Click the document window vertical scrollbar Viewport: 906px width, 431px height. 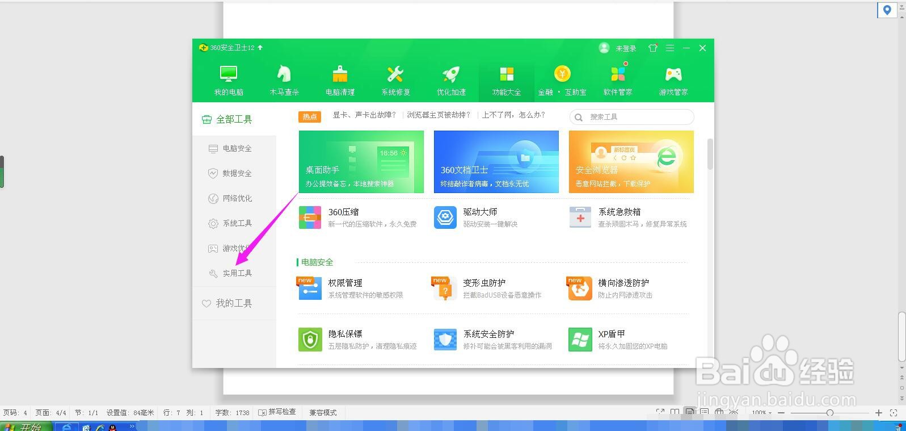click(x=902, y=336)
